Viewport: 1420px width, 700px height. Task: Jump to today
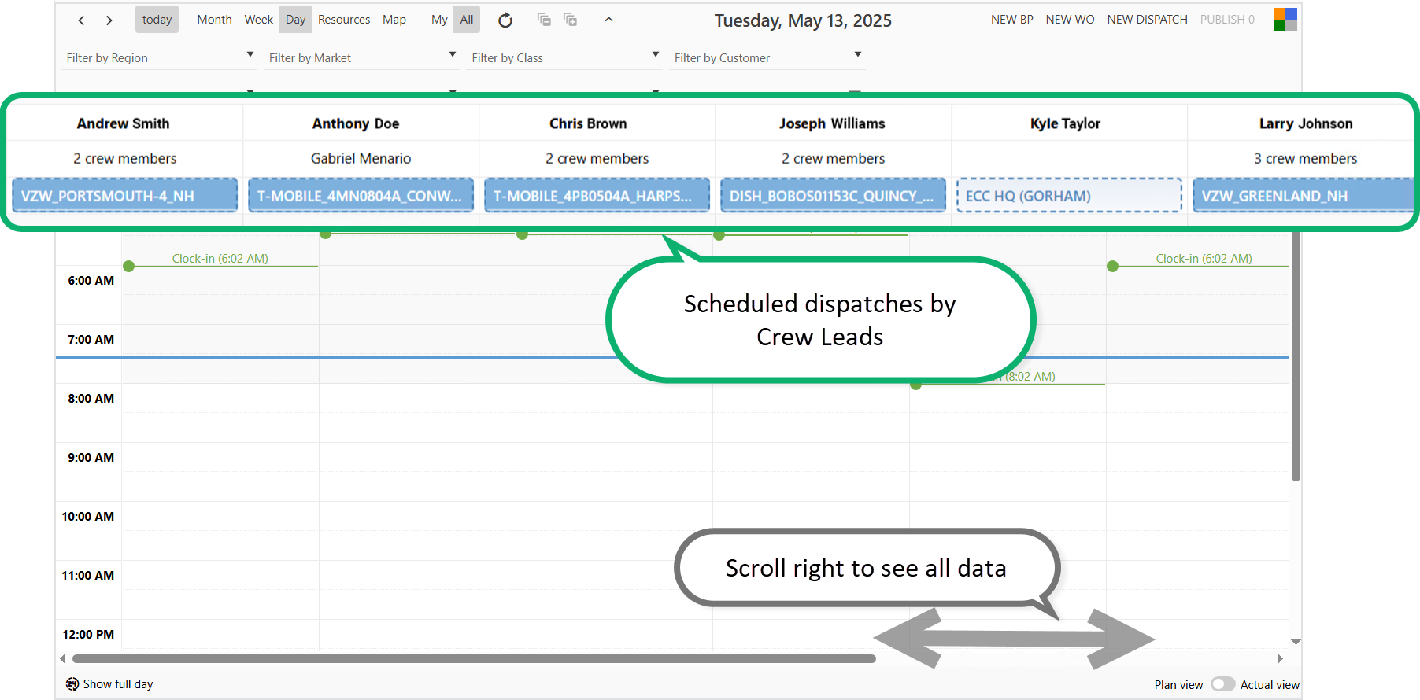click(157, 20)
